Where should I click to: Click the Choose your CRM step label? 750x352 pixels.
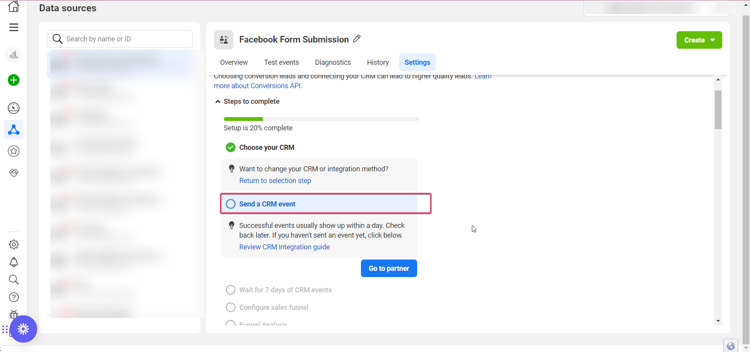[267, 148]
